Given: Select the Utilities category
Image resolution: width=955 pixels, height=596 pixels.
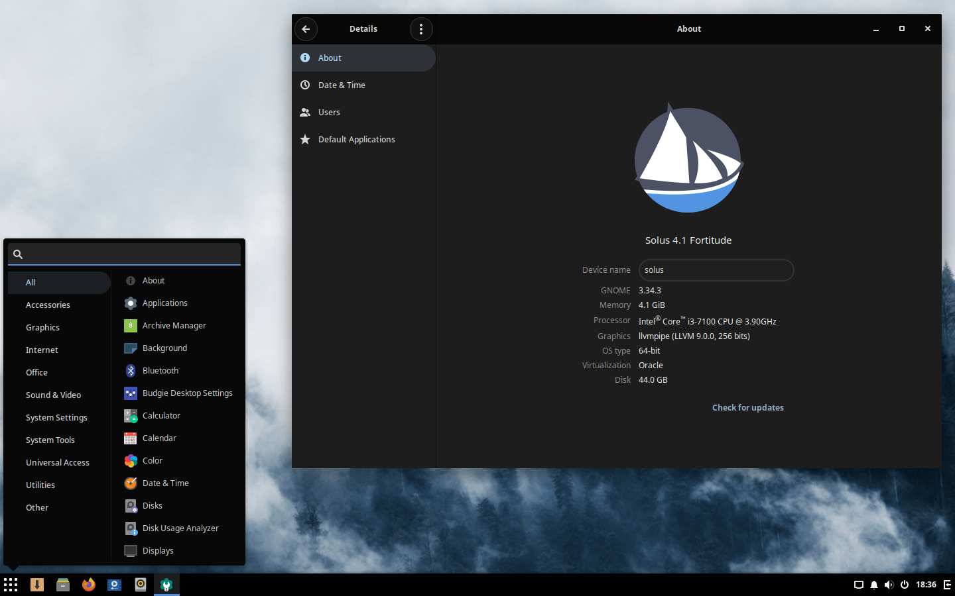Looking at the screenshot, I should click(59, 485).
